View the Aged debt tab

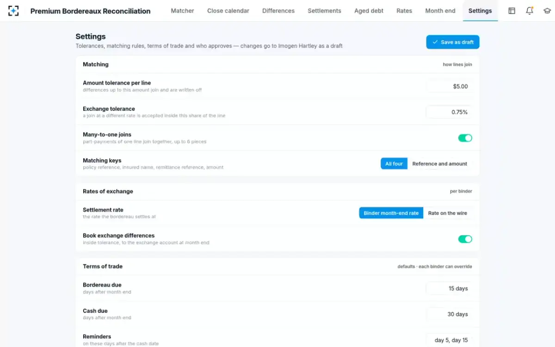click(x=369, y=11)
